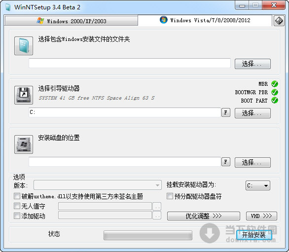
Task: Enable the uxtheme.dll patch checkbox
Action: (x=17, y=196)
